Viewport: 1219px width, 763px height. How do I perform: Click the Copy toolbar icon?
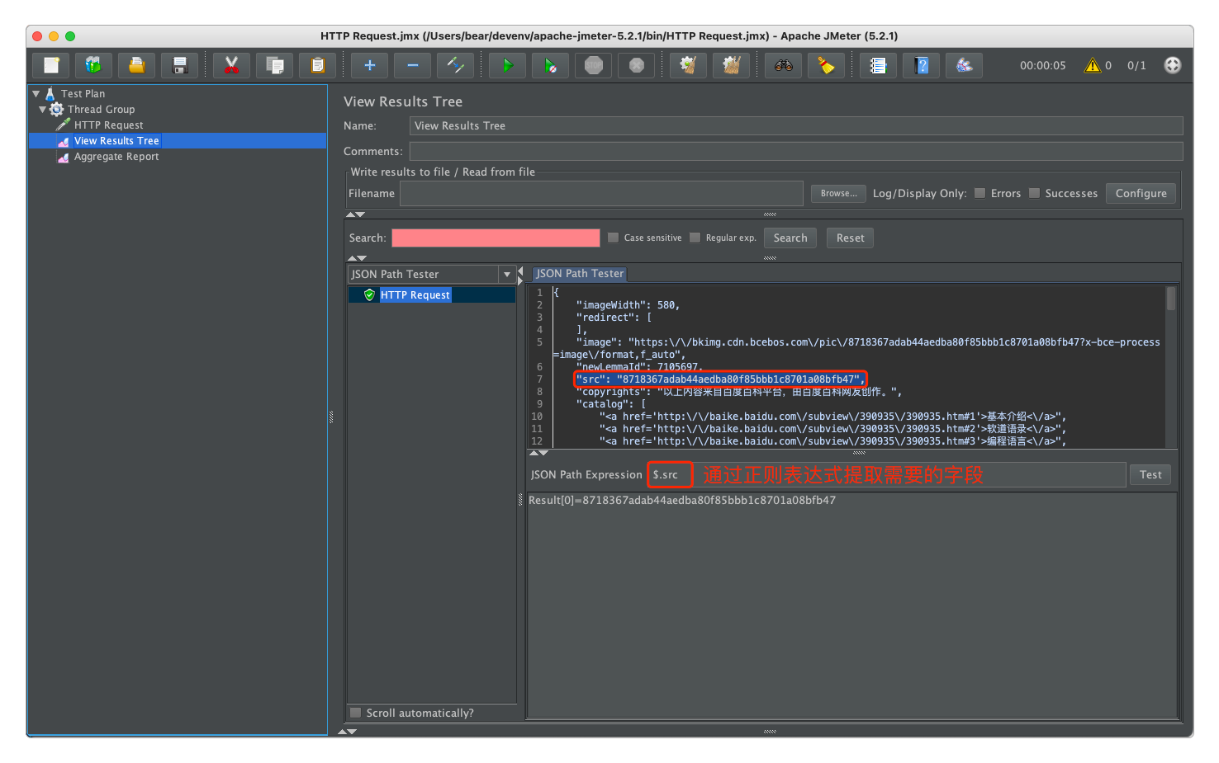tap(275, 65)
